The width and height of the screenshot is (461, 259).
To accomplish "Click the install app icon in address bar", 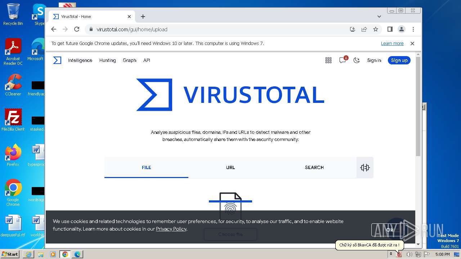I will (x=353, y=29).
